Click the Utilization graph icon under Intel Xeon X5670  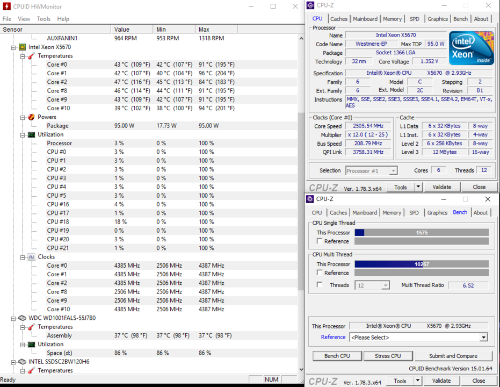[x=31, y=134]
